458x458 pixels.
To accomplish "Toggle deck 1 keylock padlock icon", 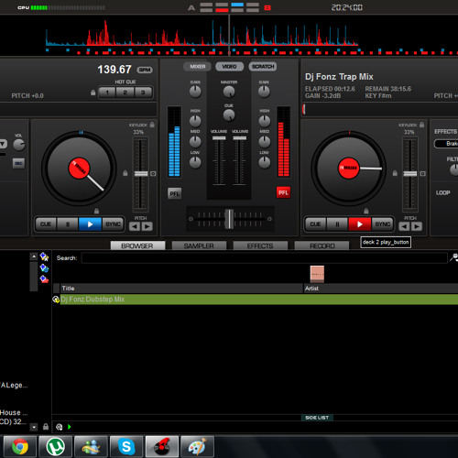I will click(152, 125).
